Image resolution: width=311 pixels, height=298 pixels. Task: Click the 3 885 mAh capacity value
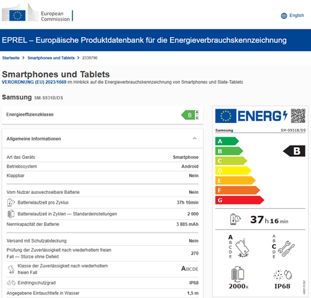(x=187, y=224)
